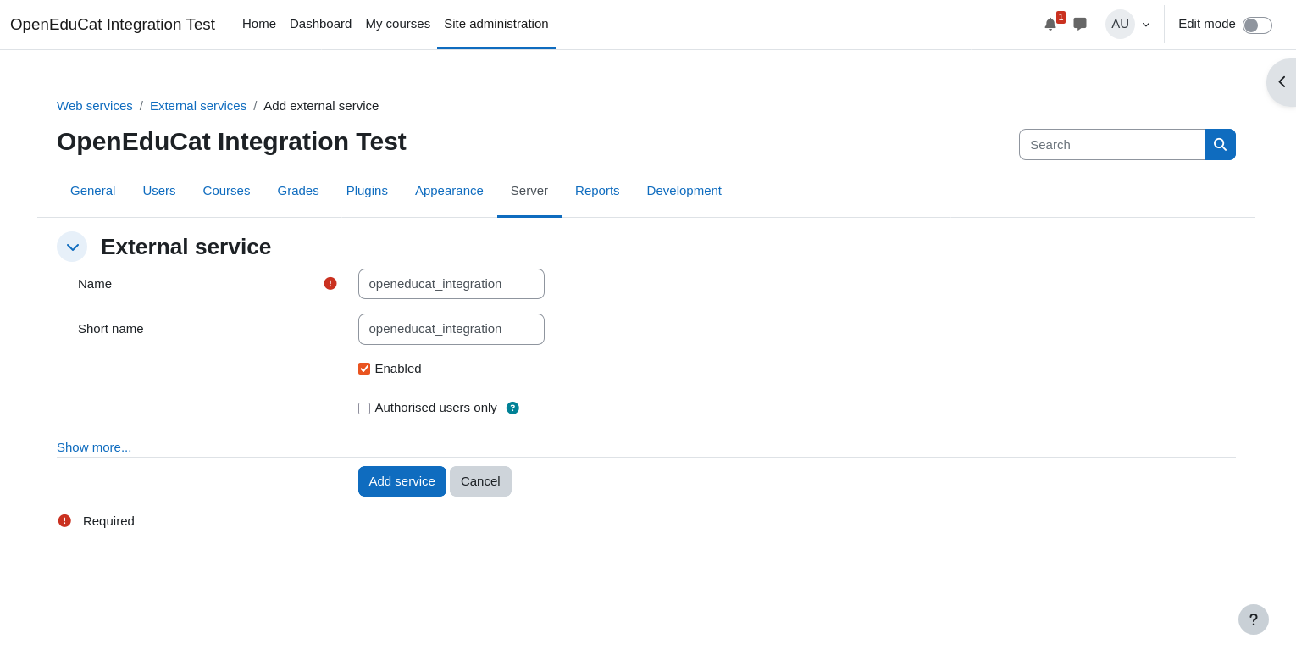Click the OpenEduCat Integration Test site brand

click(x=113, y=25)
